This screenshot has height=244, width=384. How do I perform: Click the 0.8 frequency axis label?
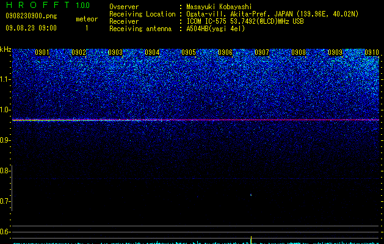(5, 171)
